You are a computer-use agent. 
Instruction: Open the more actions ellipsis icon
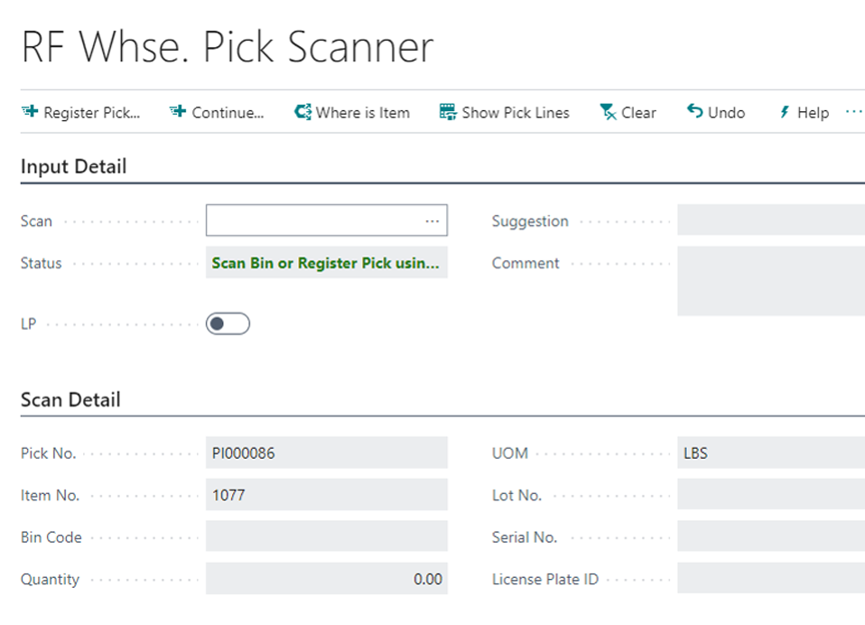[x=854, y=110]
